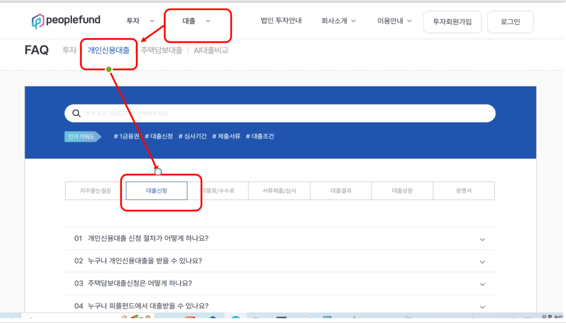Screen dimensions: 566x323
Task: Click the peoplefund logo
Action: 66,20
